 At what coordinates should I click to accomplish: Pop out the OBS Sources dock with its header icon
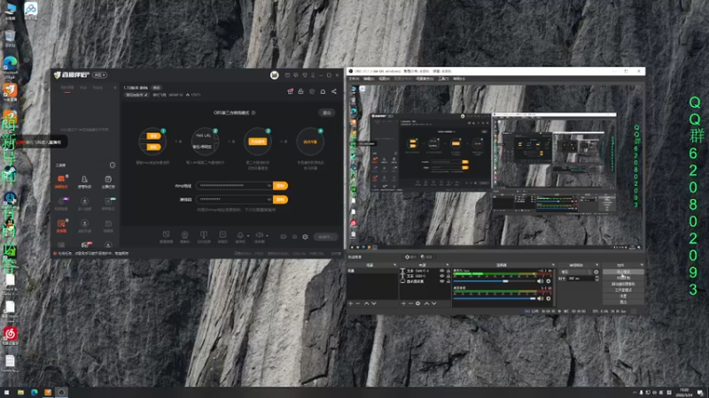(448, 264)
